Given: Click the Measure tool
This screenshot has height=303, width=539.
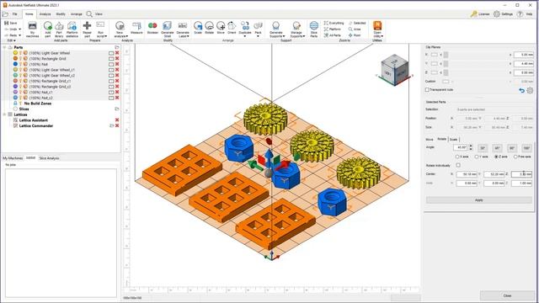Looking at the screenshot, I should pyautogui.click(x=136, y=28).
